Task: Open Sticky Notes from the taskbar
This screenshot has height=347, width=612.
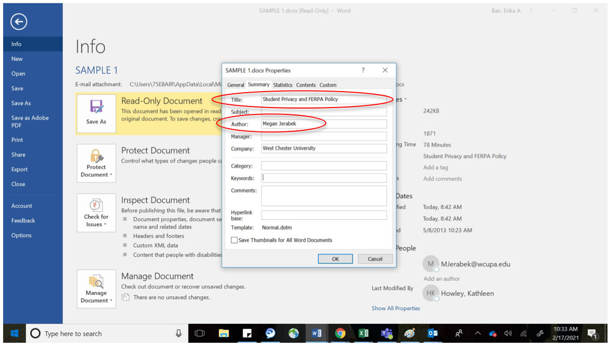Action: coord(247,333)
